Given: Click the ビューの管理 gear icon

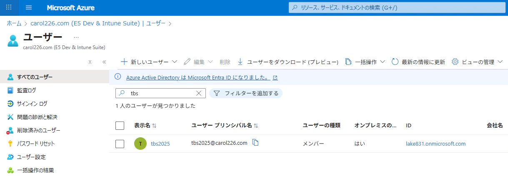Looking at the screenshot, I should click(455, 62).
